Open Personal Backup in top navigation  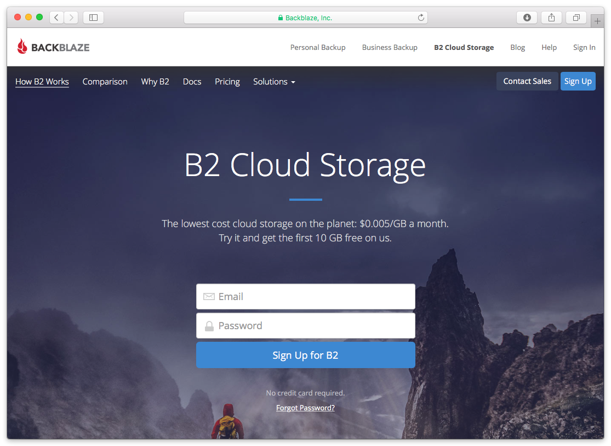coord(318,47)
